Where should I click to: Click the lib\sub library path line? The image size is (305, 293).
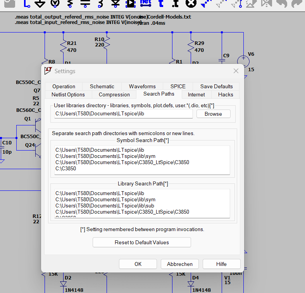105,206
